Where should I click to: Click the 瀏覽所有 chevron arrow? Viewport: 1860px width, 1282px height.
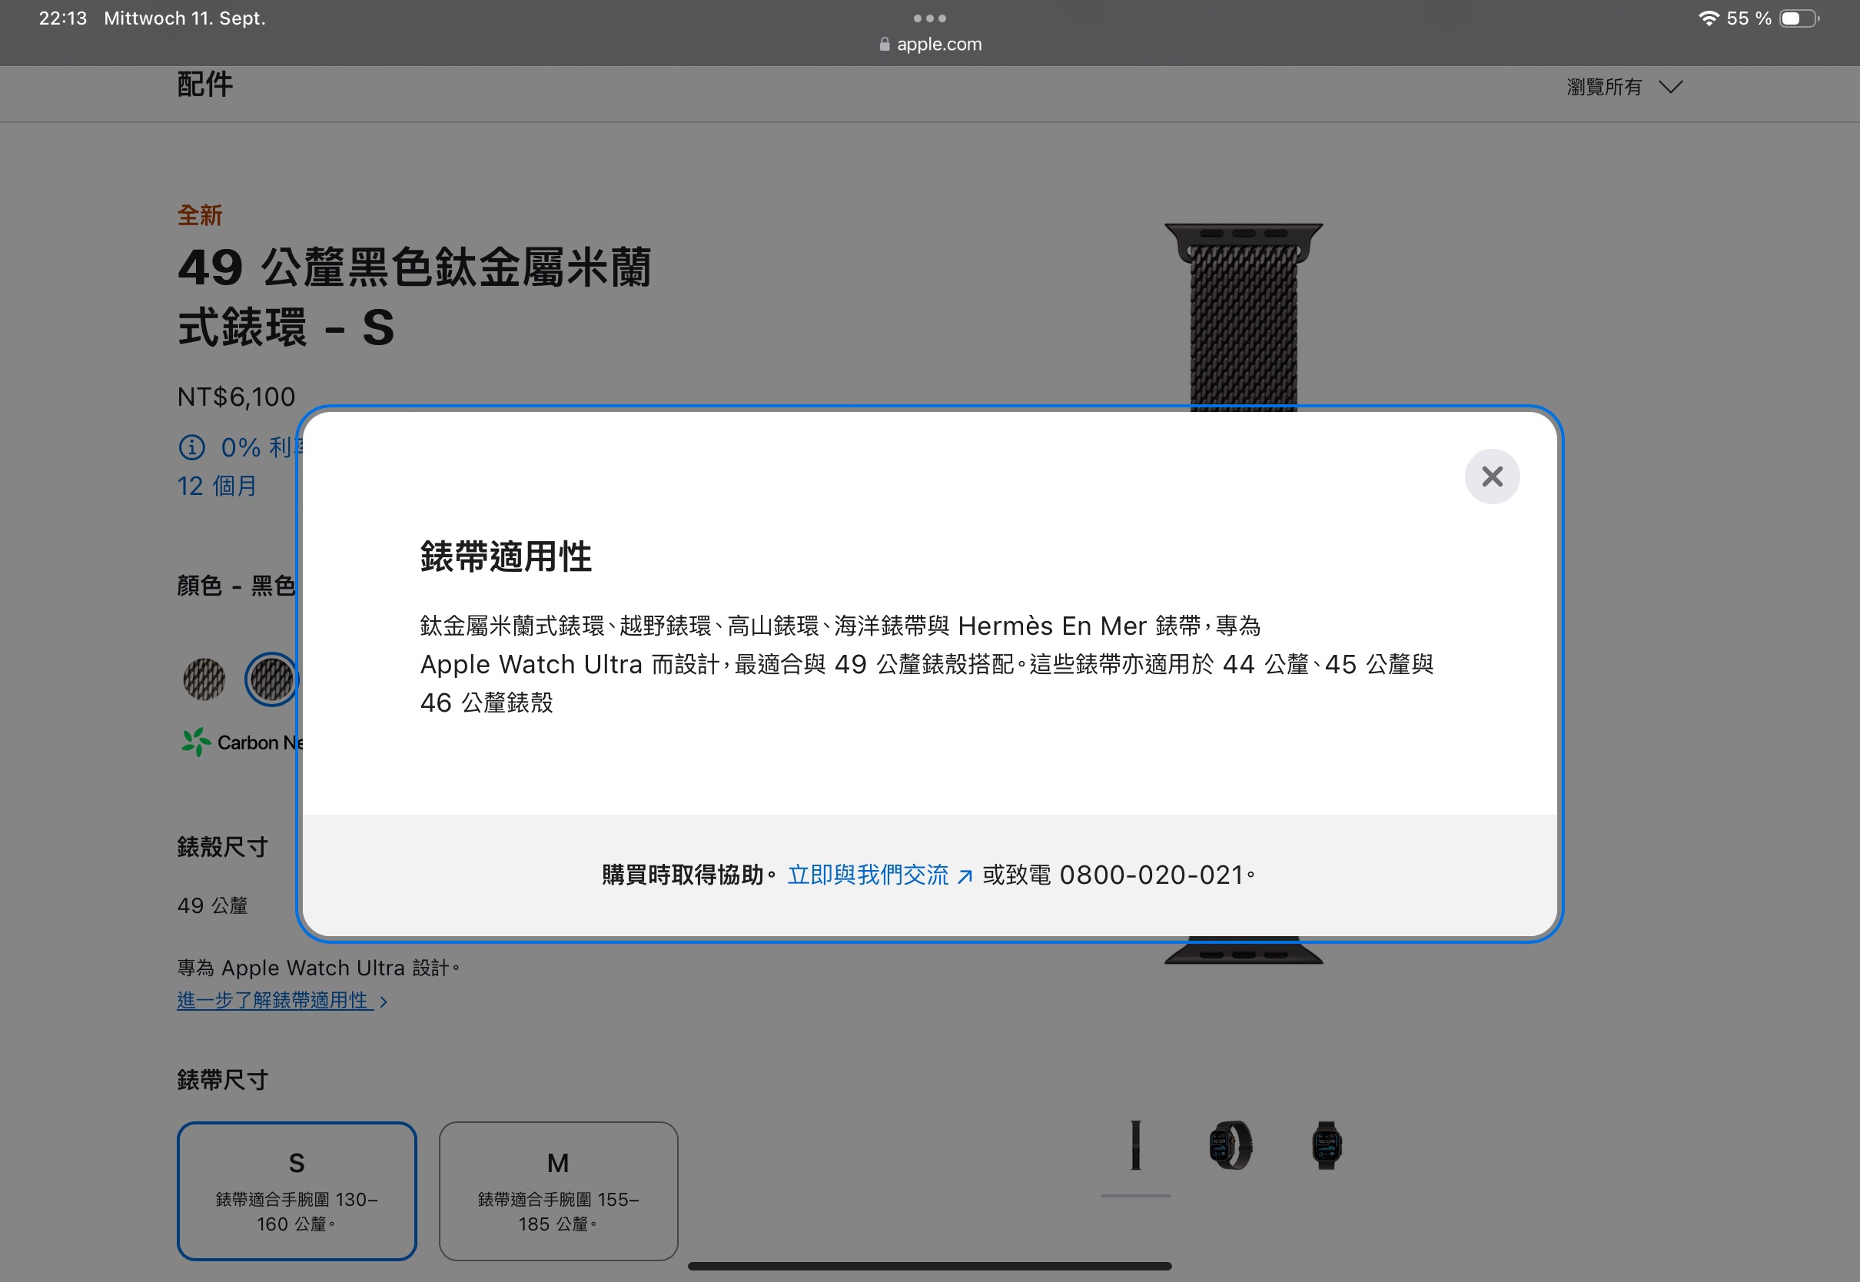click(x=1670, y=87)
